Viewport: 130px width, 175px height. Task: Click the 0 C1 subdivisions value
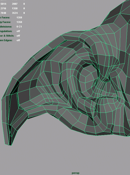click(19, 27)
